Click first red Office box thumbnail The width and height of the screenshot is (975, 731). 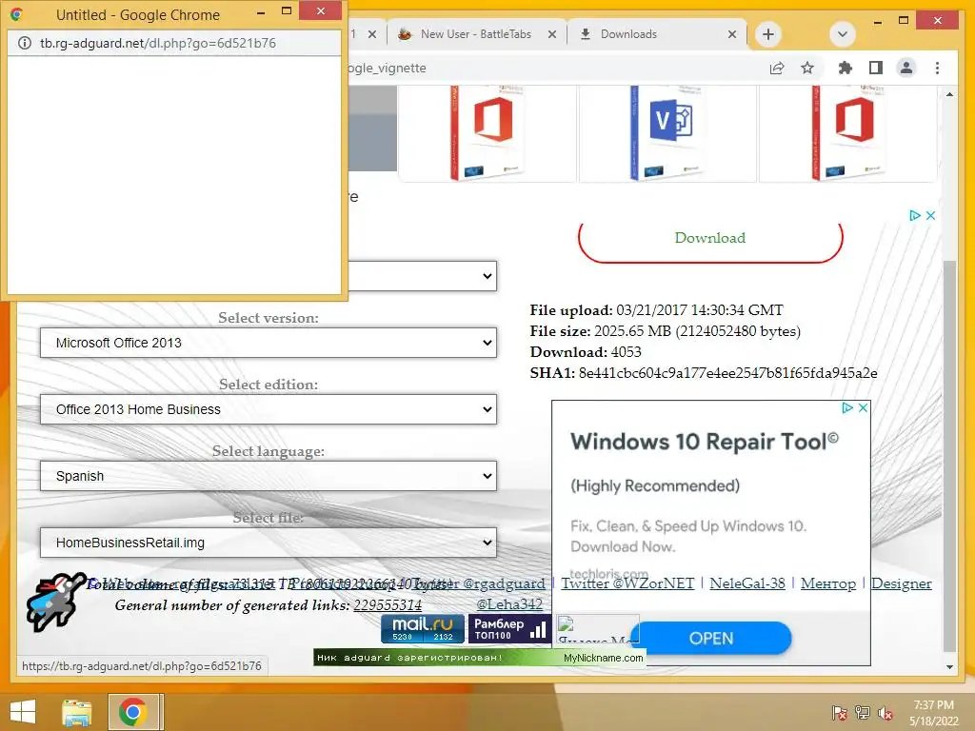[x=487, y=133]
